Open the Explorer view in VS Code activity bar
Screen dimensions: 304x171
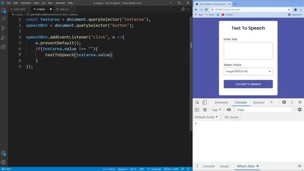click(x=3, y=10)
